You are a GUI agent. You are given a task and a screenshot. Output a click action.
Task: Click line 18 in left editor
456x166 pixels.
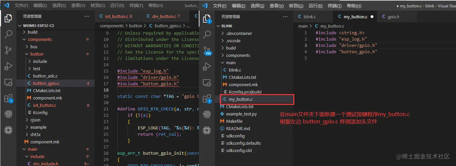147,90
